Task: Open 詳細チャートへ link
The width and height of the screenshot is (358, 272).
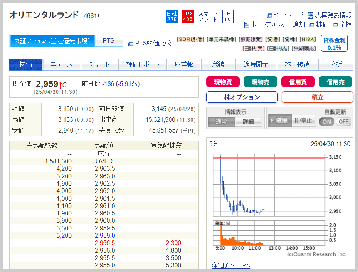Action: [231, 265]
